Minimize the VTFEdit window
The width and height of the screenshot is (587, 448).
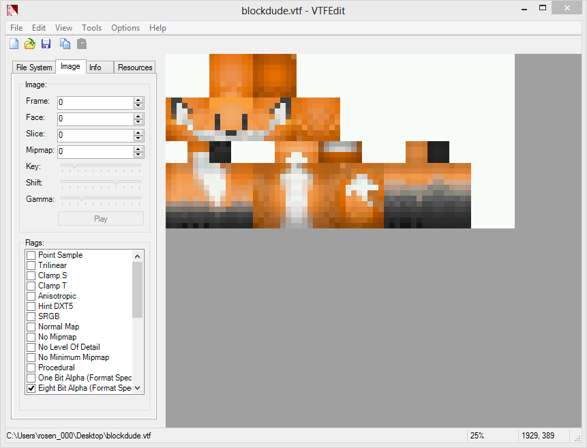click(524, 9)
